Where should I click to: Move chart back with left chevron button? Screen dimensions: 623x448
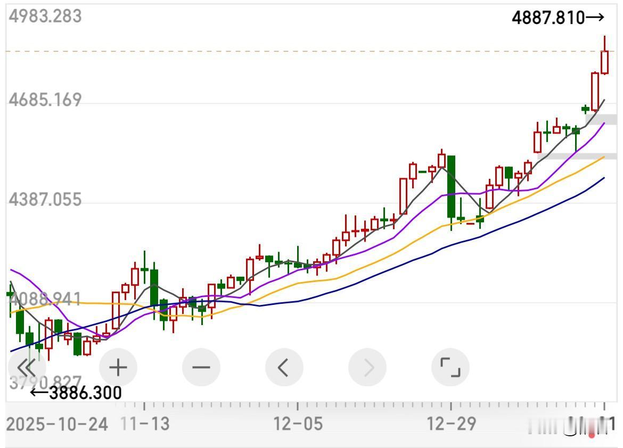pyautogui.click(x=284, y=367)
